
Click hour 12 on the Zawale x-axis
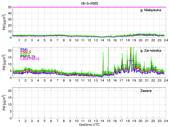(89, 121)
